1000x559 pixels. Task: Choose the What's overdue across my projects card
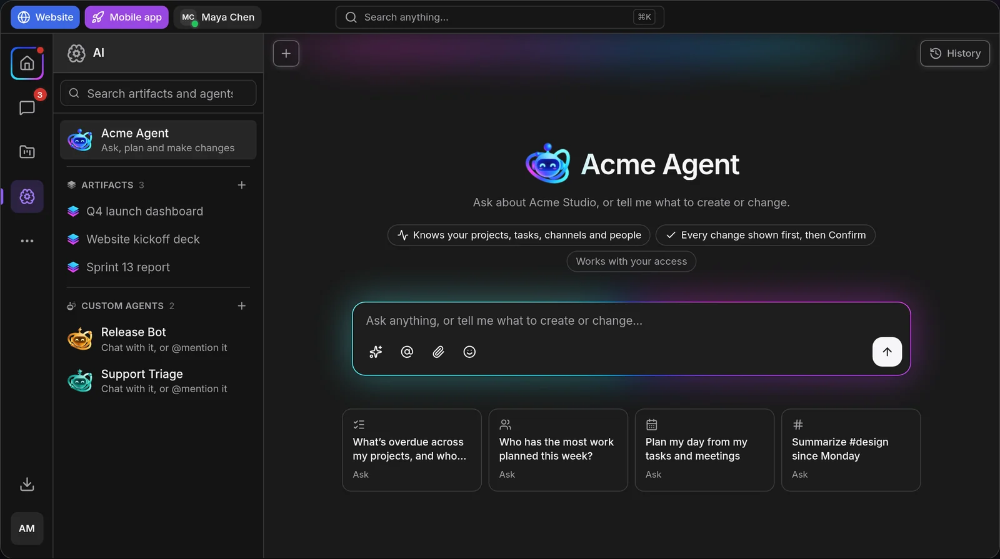point(412,450)
